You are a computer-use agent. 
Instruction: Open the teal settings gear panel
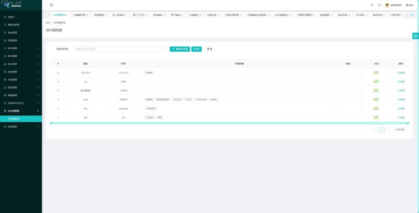[x=416, y=36]
